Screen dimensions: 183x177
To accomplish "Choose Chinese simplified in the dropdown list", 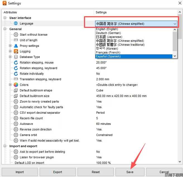I will pos(134,41).
